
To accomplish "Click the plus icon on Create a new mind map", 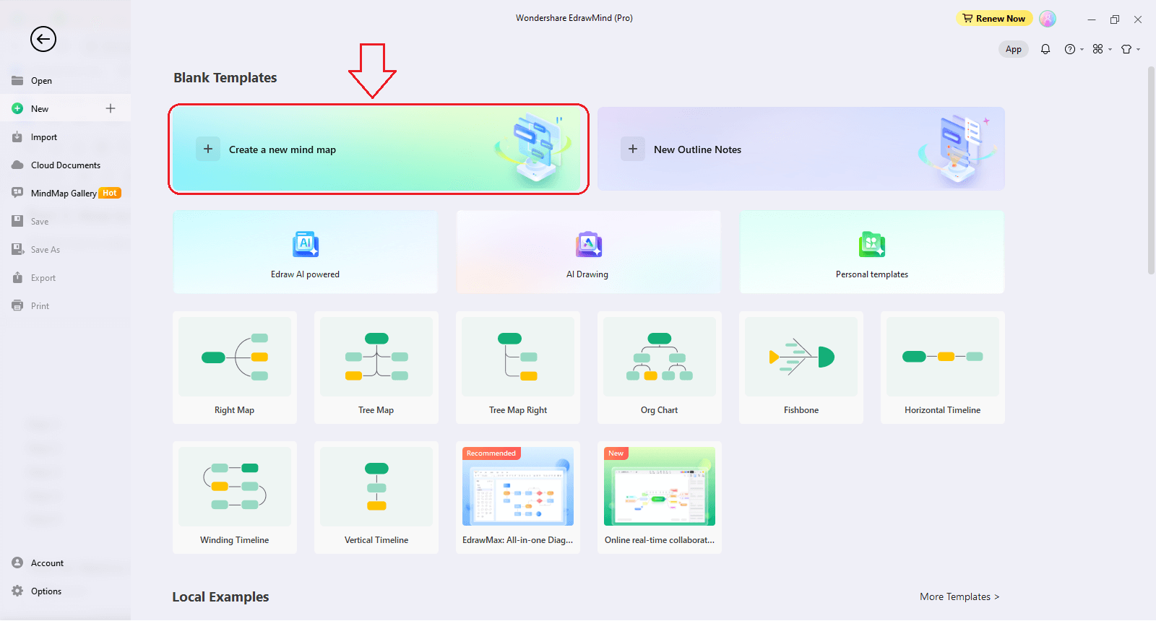I will (208, 149).
